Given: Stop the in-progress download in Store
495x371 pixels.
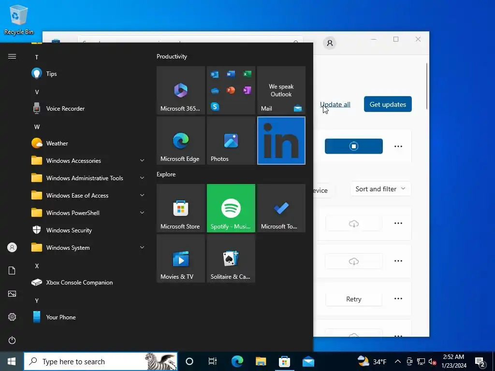Looking at the screenshot, I should 353,146.
